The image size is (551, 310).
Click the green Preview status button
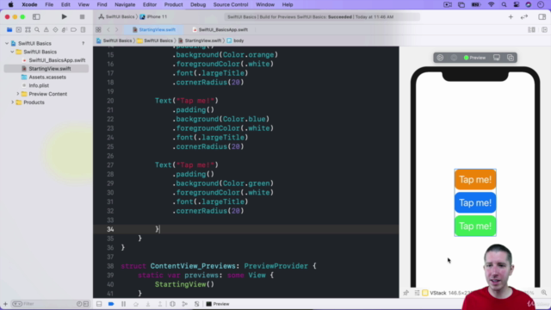[474, 58]
